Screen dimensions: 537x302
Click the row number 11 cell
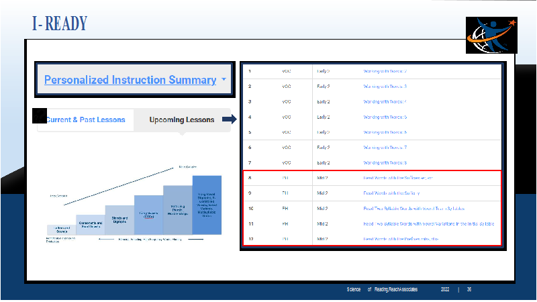pyautogui.click(x=250, y=224)
